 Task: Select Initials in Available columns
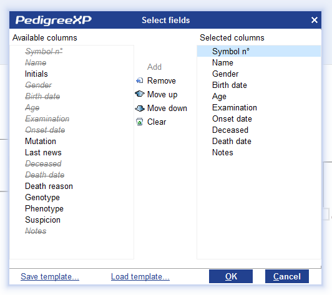[36, 74]
